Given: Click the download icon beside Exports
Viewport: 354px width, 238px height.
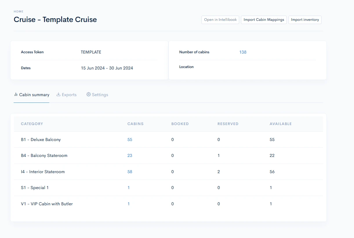Looking at the screenshot, I should (58, 95).
